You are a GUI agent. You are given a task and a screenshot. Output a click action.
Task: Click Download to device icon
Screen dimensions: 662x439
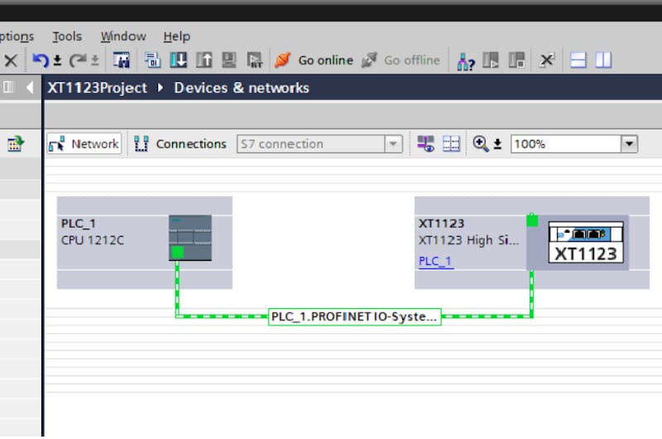(x=178, y=60)
